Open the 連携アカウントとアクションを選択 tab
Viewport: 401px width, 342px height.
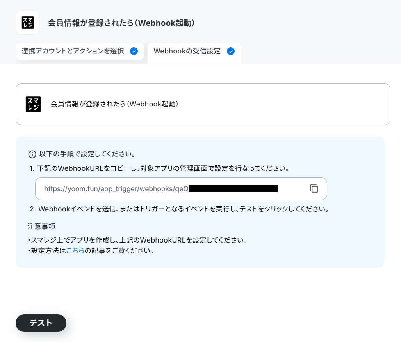pos(80,51)
